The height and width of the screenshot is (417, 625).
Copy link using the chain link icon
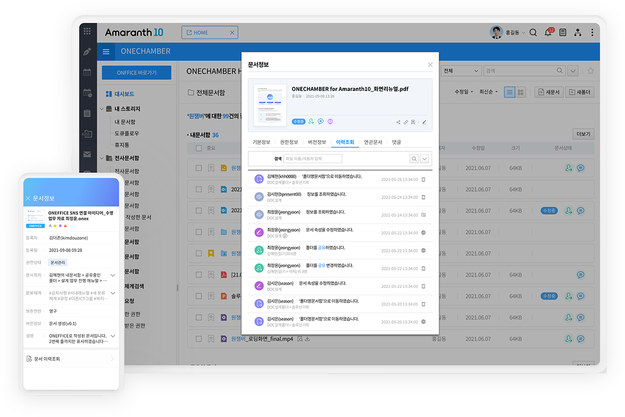pyautogui.click(x=406, y=122)
